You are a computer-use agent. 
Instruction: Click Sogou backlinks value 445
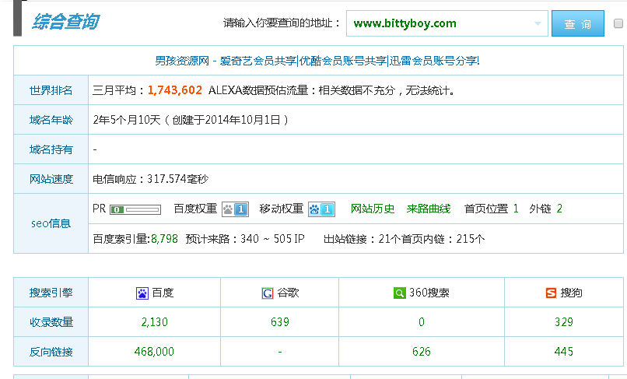click(x=564, y=352)
